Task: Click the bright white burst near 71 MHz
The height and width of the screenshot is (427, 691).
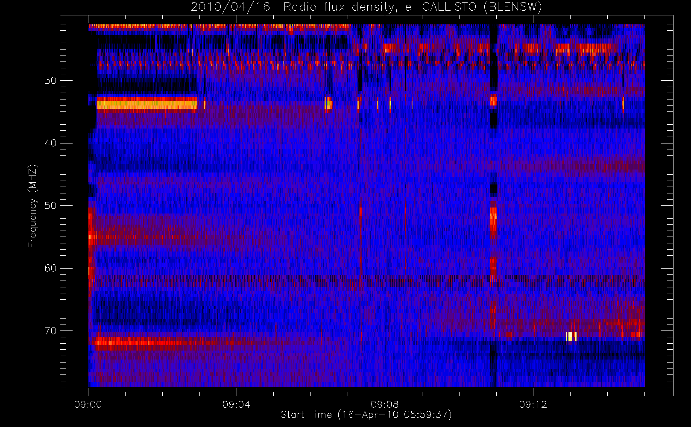Action: (x=571, y=336)
